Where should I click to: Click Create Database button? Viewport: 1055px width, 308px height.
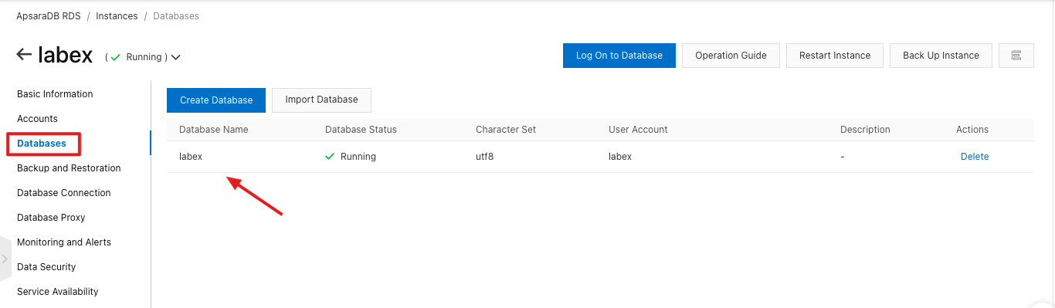click(x=216, y=100)
